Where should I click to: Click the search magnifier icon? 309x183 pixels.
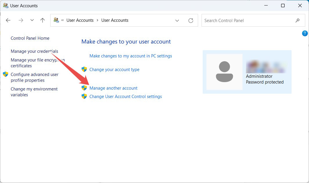coord(297,20)
